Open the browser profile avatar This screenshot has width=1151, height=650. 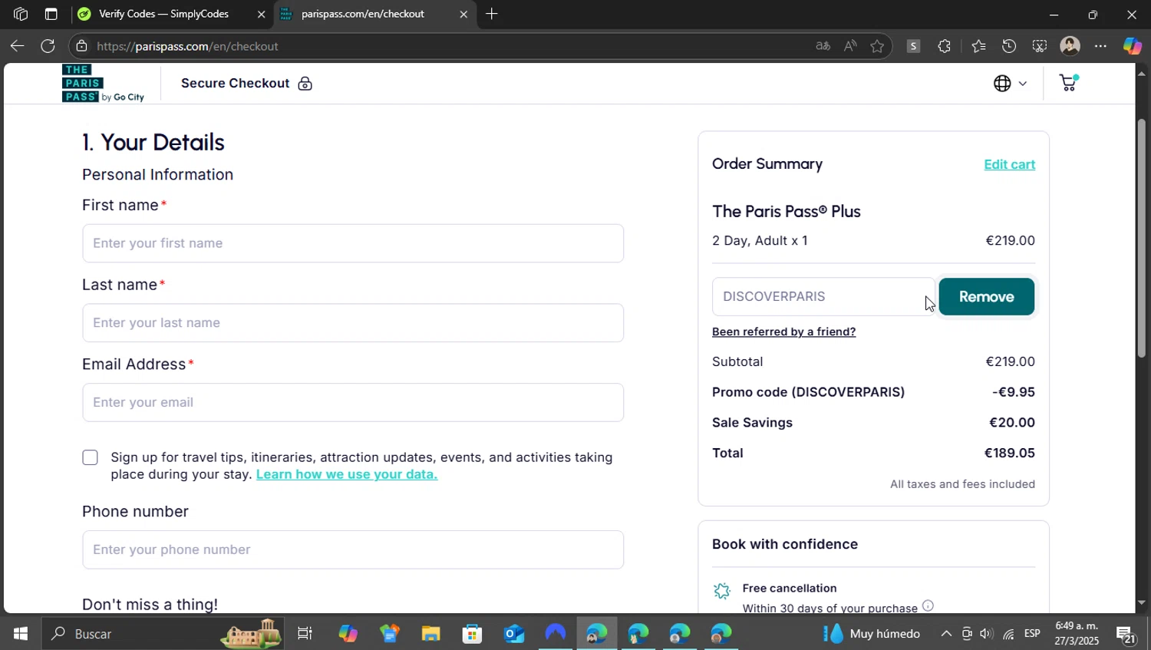[x=1070, y=46]
